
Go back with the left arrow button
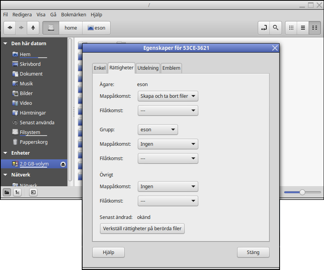tap(10, 28)
